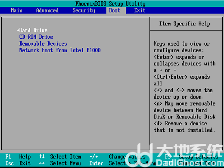224x168 pixels.
Task: Click '<Ctrl+Enter> expands' help text
Action: pos(182,77)
